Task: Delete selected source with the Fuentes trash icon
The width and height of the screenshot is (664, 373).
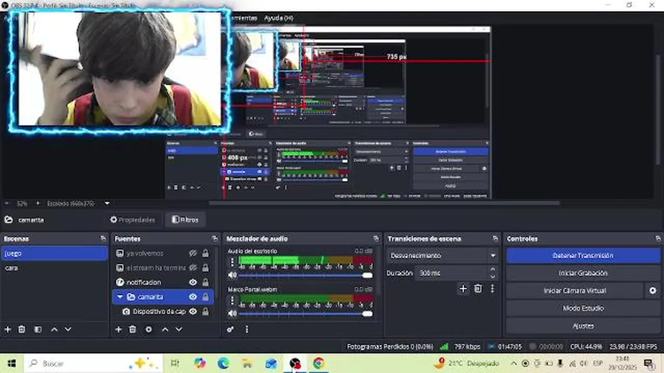Action: 132,329
